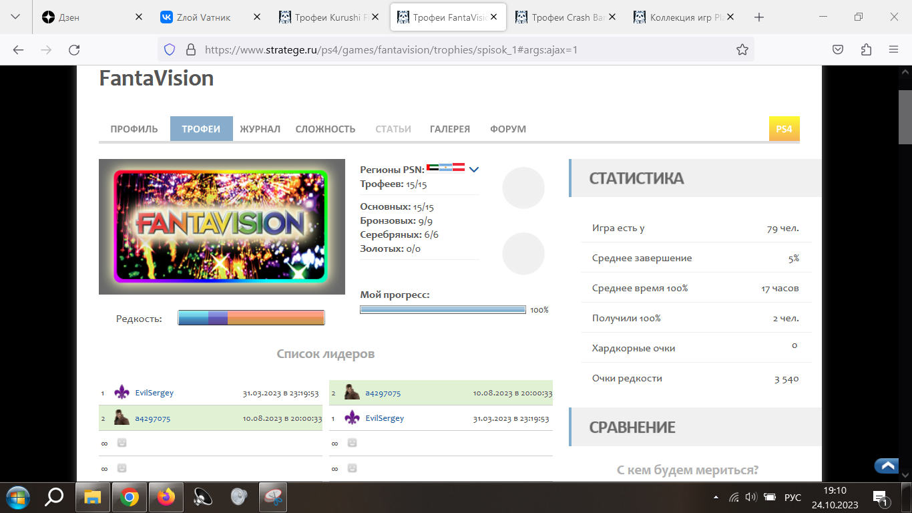The height and width of the screenshot is (513, 912).
Task: Show hidden system tray icons
Action: (716, 497)
